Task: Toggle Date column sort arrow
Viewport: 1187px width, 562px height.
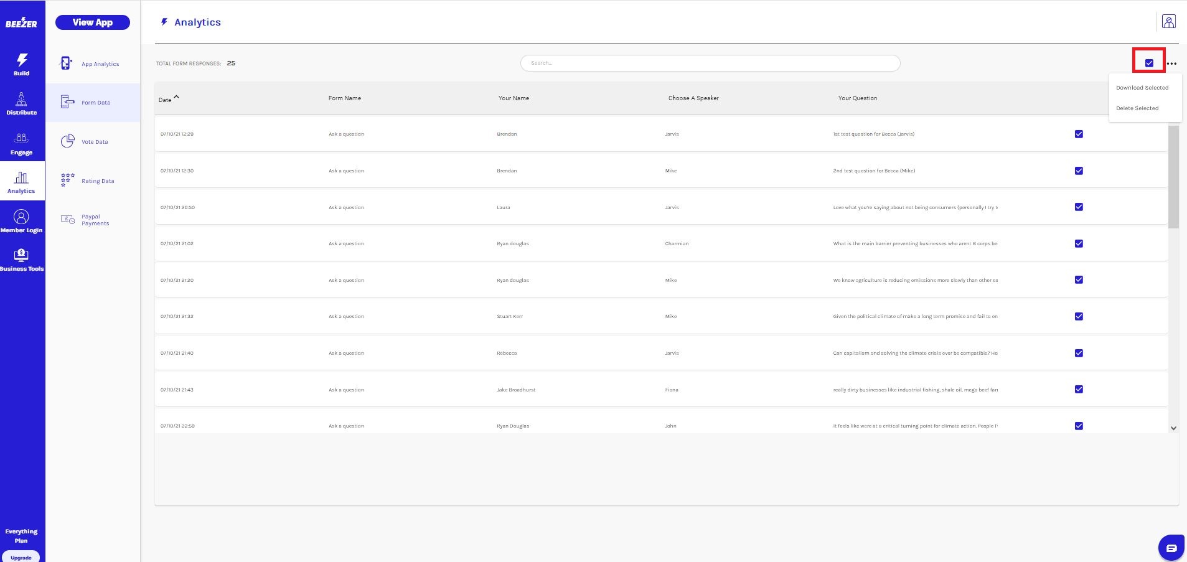Action: click(x=177, y=97)
